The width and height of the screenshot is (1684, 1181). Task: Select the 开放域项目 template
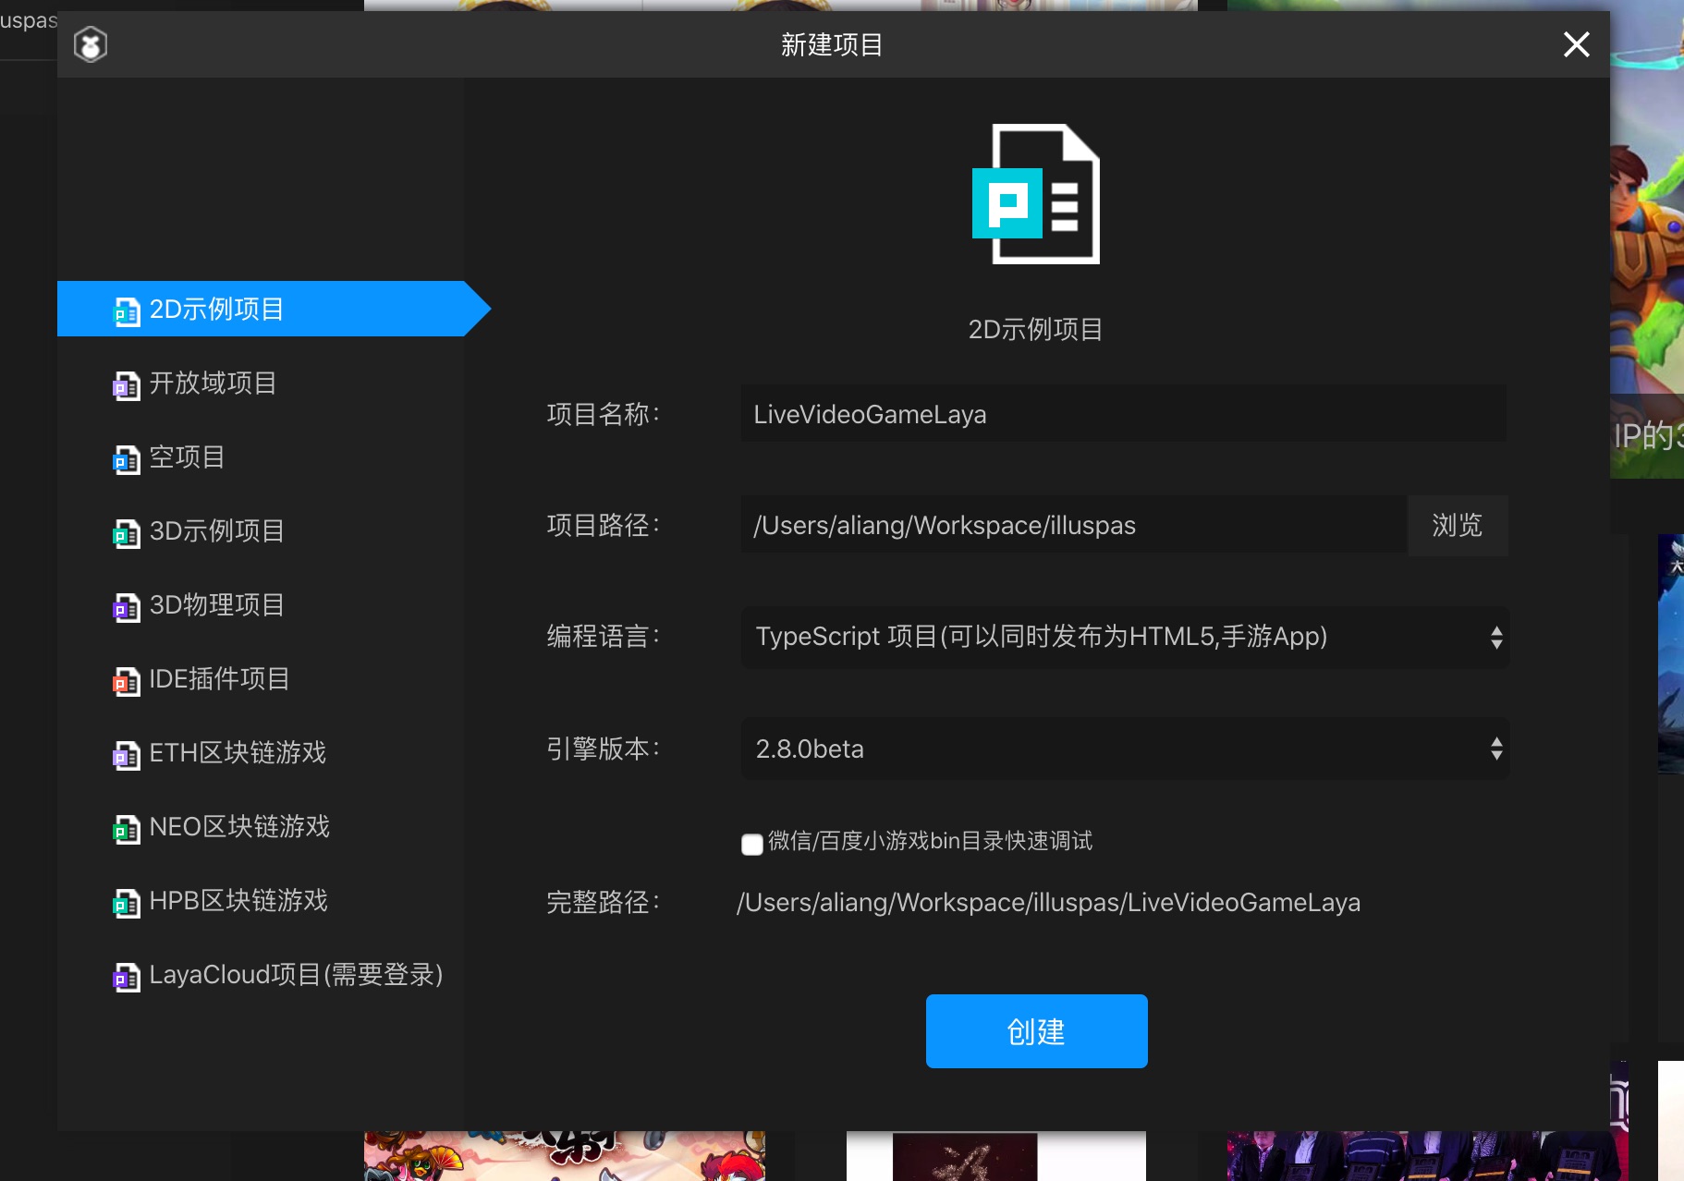261,383
